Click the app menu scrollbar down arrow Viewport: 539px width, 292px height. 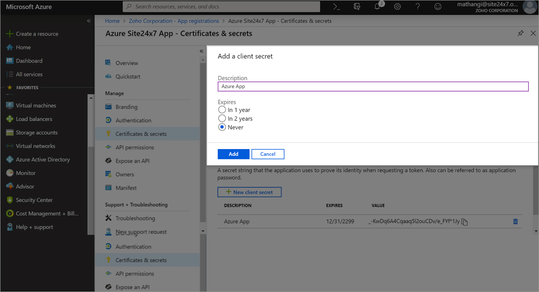pyautogui.click(x=203, y=231)
